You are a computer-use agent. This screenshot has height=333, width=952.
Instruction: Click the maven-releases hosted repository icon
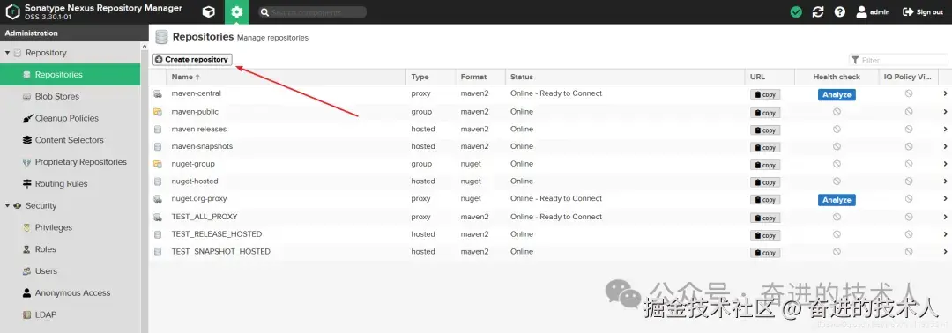(x=158, y=129)
